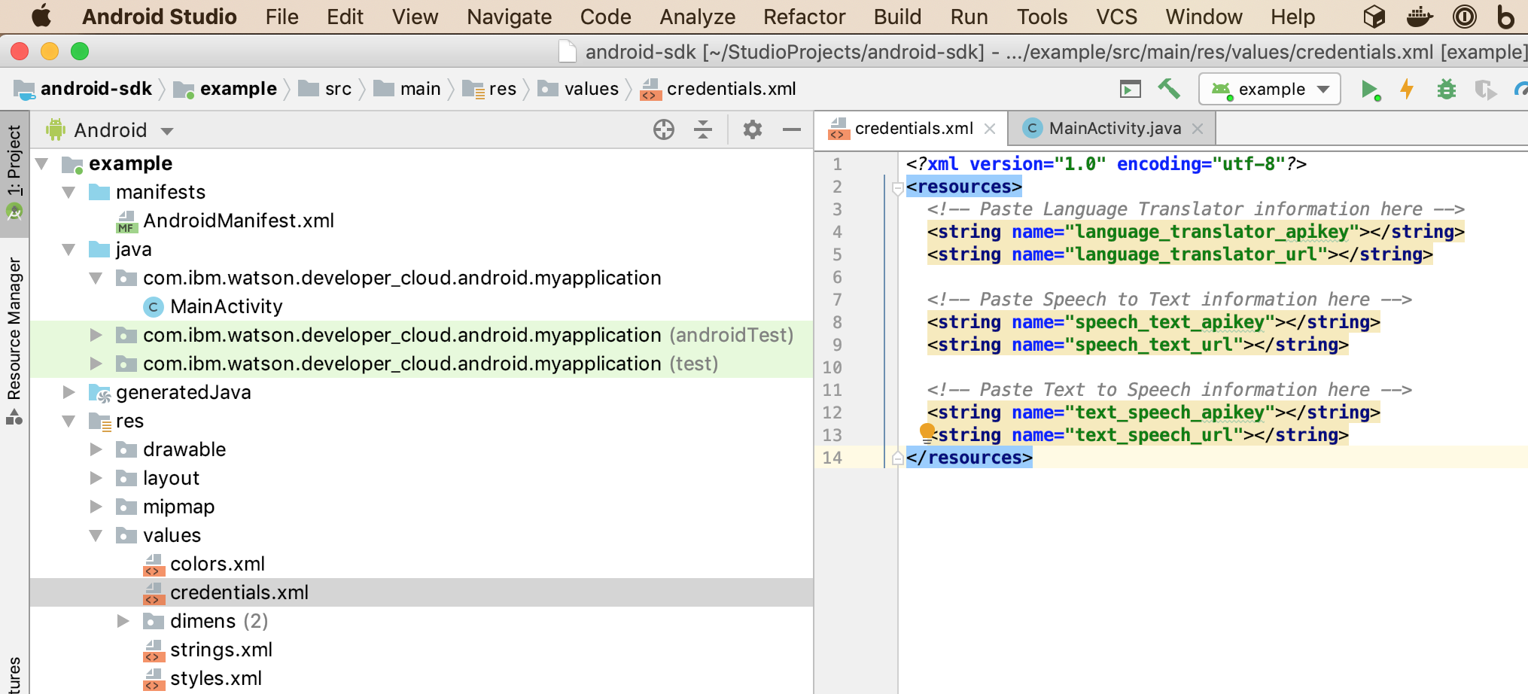Viewport: 1528px width, 694px height.
Task: Collapse the res folder
Action: (x=69, y=421)
